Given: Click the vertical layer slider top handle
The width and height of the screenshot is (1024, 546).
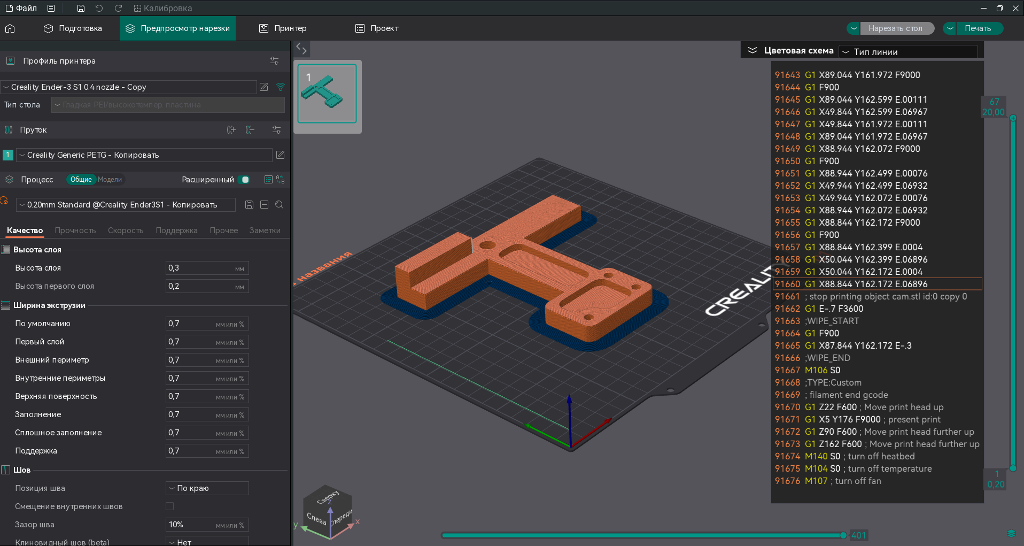Looking at the screenshot, I should 1013,118.
